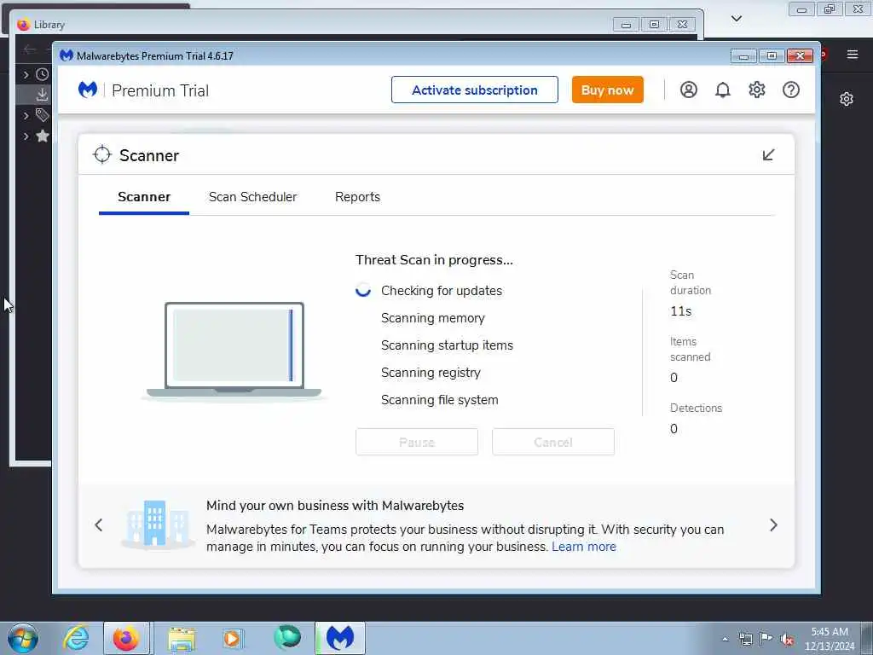This screenshot has width=873, height=655.
Task: Cancel the threat scan
Action: [x=553, y=443]
